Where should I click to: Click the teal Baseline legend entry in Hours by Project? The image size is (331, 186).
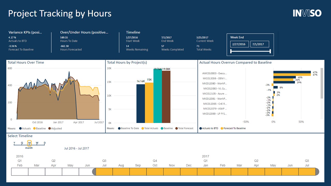(x=167, y=128)
